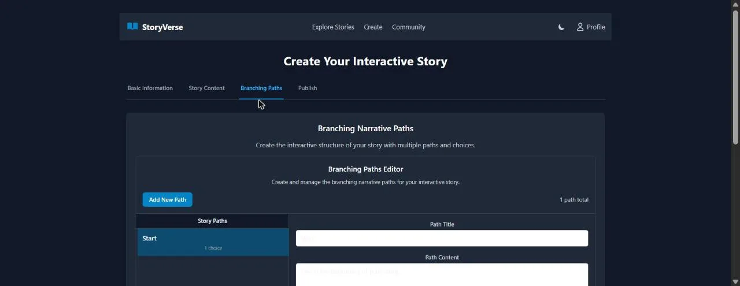The height and width of the screenshot is (286, 740).
Task: Switch to the Basic Information tab
Action: point(150,88)
